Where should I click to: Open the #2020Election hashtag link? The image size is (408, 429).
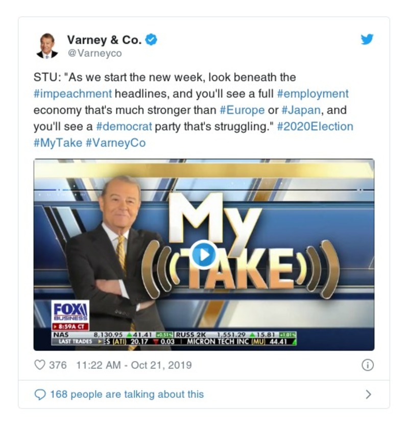tap(315, 127)
